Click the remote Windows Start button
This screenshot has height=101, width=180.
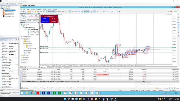(22, 93)
